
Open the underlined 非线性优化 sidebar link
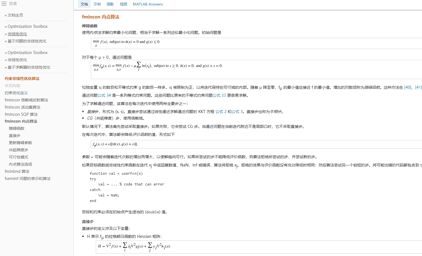tap(17, 34)
